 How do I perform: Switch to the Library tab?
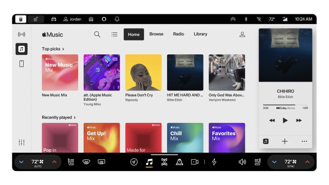pyautogui.click(x=200, y=34)
